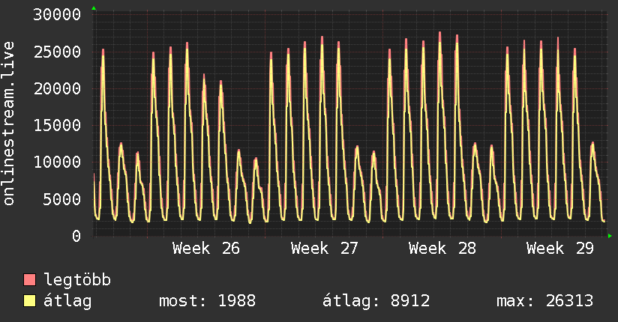Click the green arrow ending the x-axis

click(610, 236)
